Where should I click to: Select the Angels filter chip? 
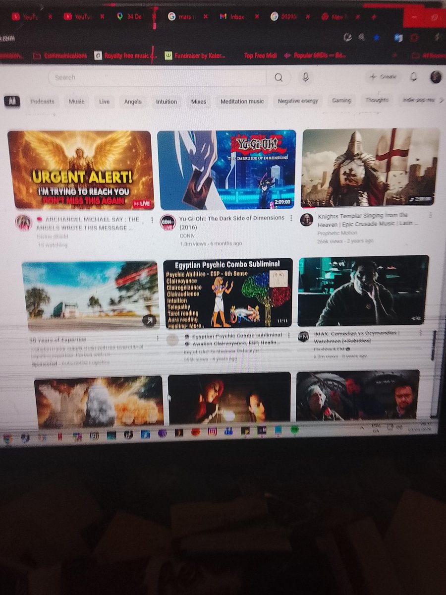(x=133, y=101)
